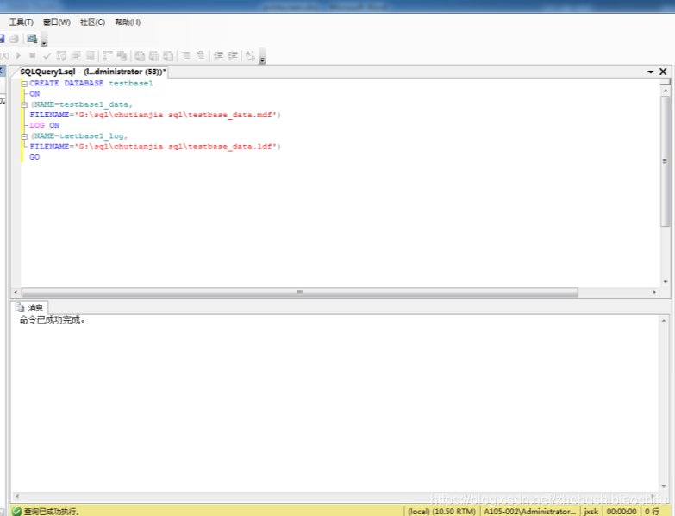Viewport: 675px width, 516px height.
Task: Select the Results to Grid icon
Action: [x=153, y=55]
